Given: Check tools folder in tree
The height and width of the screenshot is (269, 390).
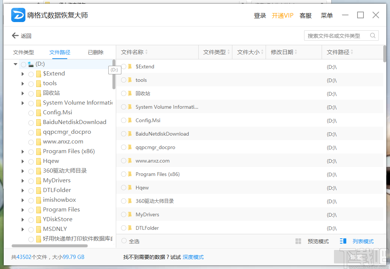Looking at the screenshot, I should point(31,84).
